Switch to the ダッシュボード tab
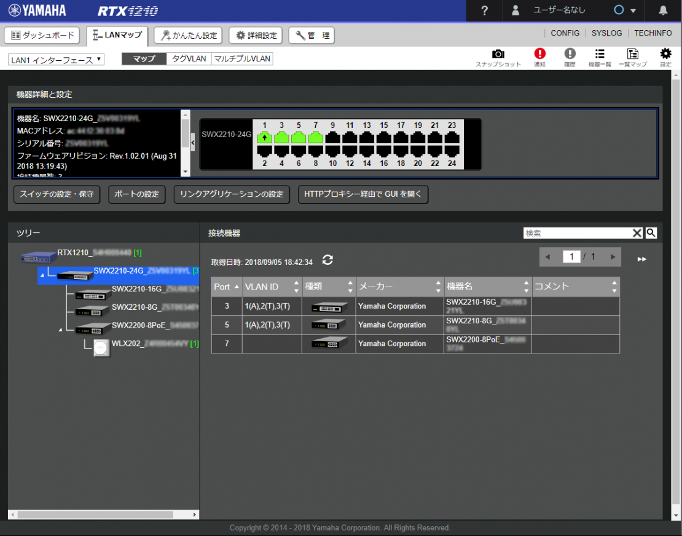Screen dimensions: 682x536 (42, 35)
